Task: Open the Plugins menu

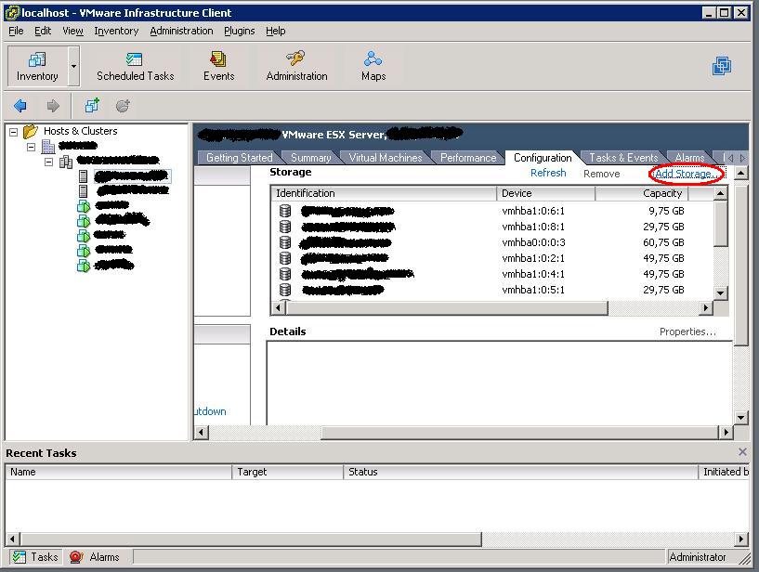Action: tap(239, 31)
